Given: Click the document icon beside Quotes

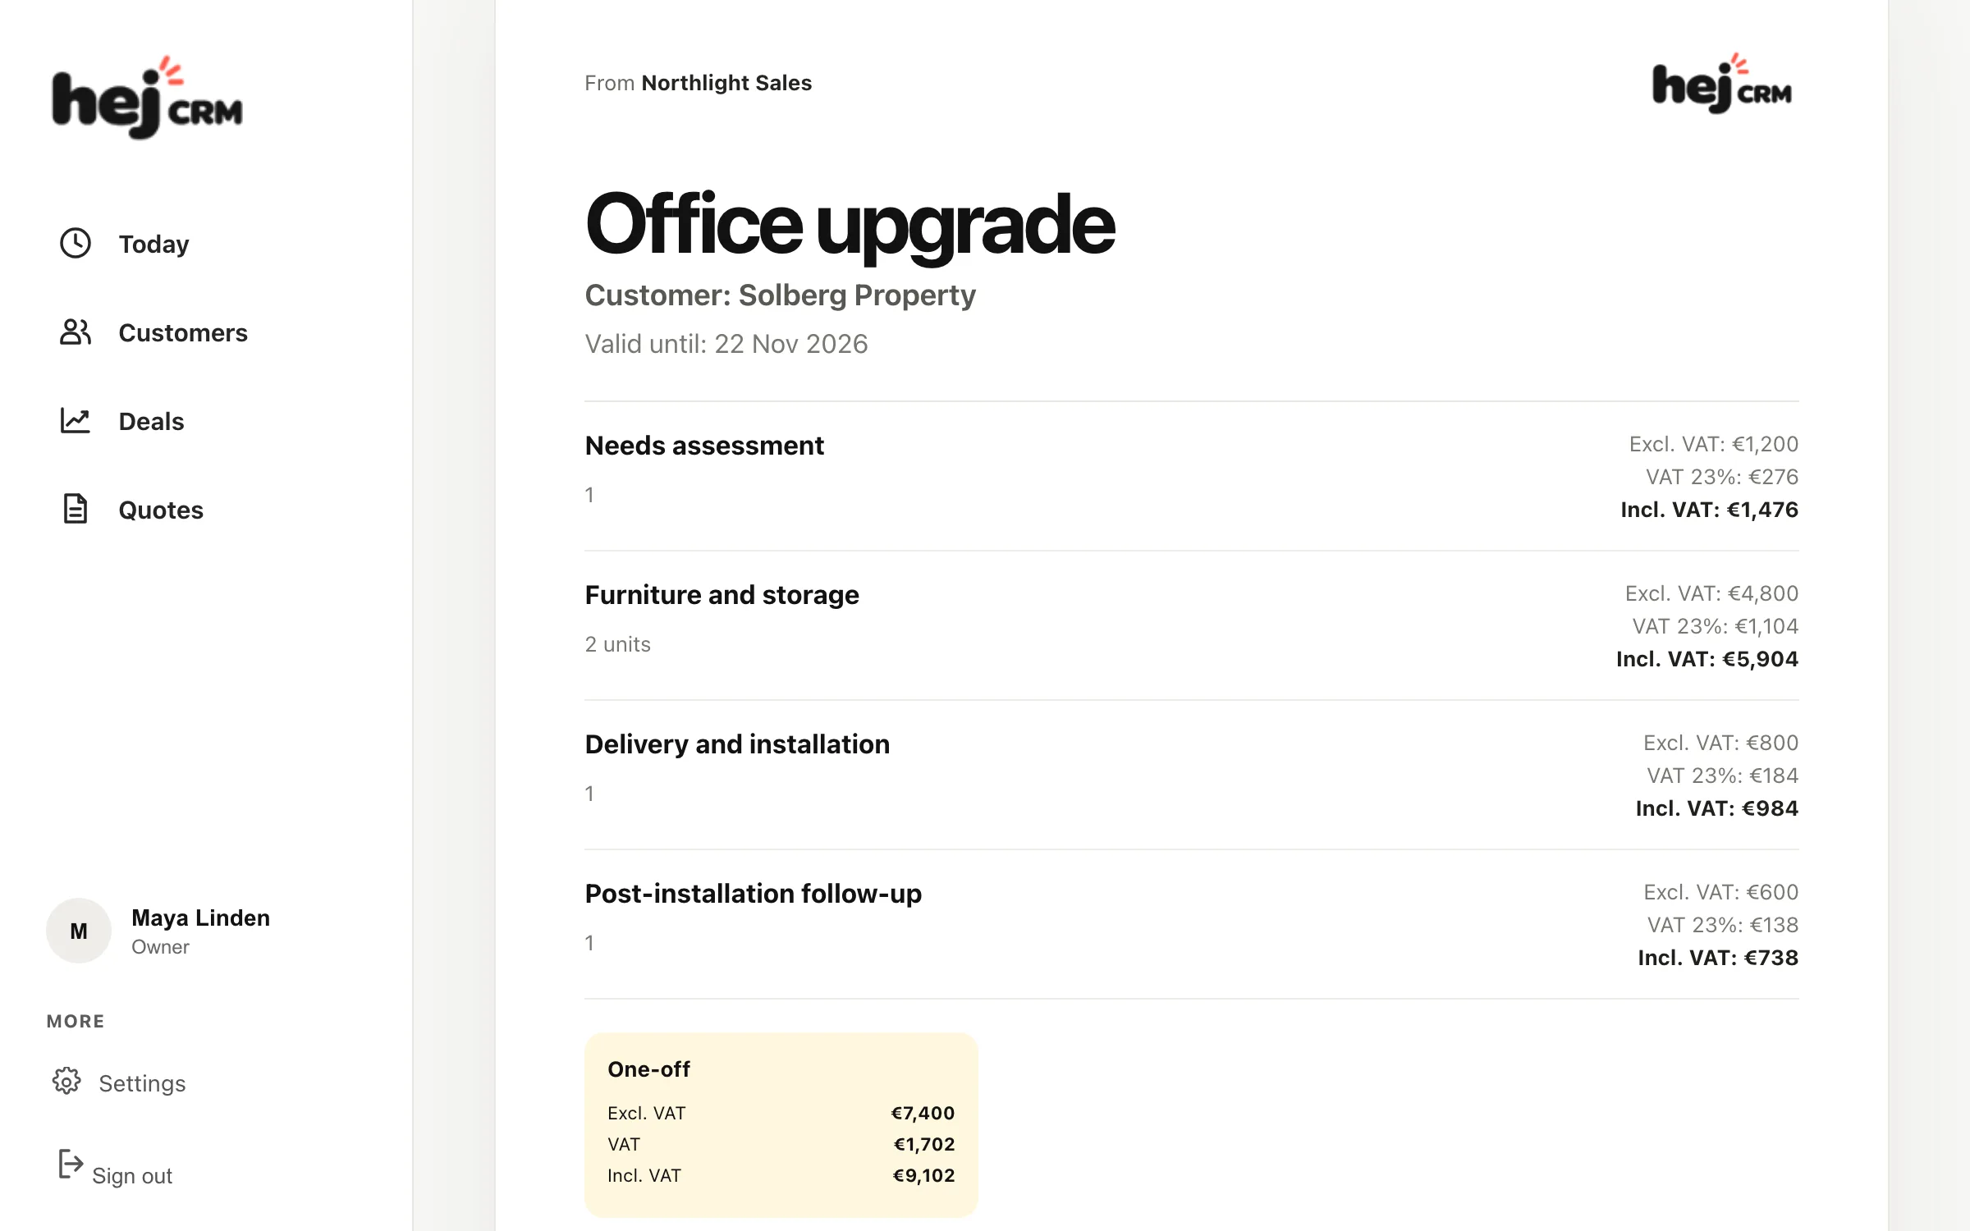Looking at the screenshot, I should tap(76, 509).
